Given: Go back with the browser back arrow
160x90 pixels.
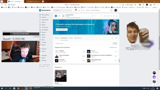Looking at the screenshot, I should tap(2, 5).
